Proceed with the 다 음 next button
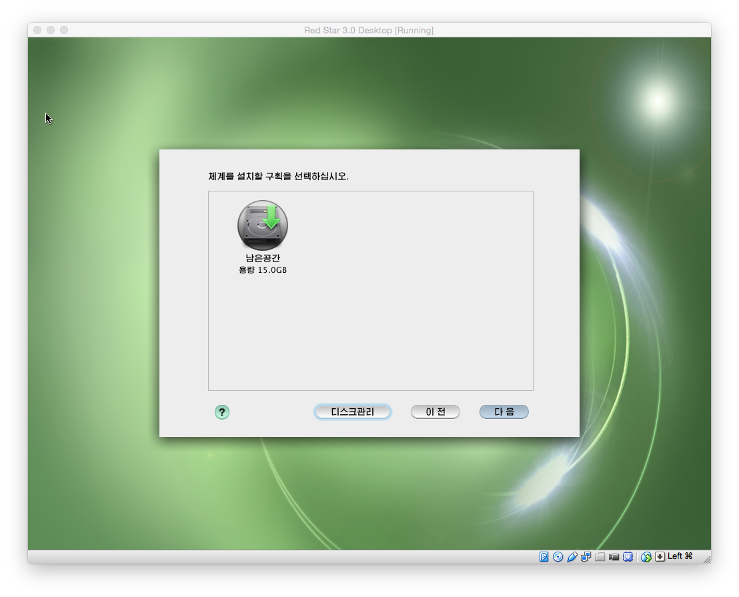Viewport: 739px width, 597px height. click(x=504, y=412)
